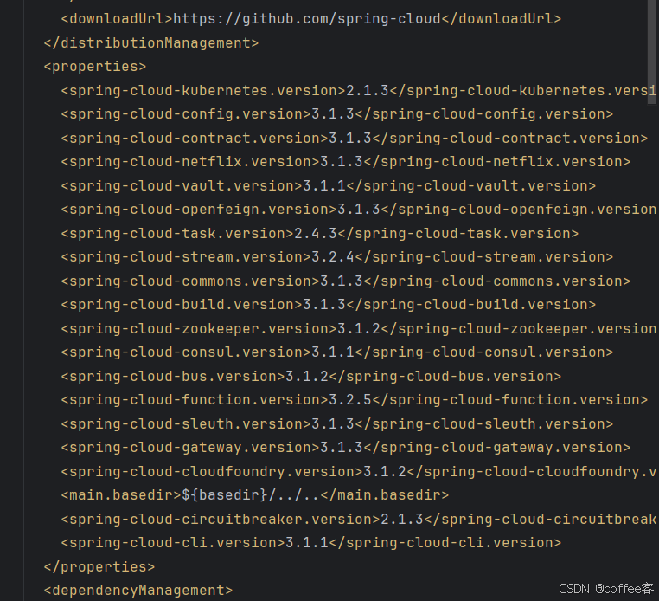Click the closing properties tag
659x601 pixels.
pyautogui.click(x=99, y=567)
